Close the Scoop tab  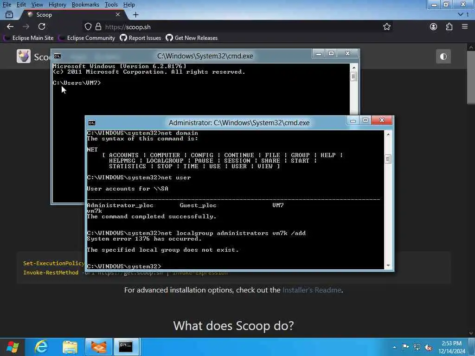click(118, 14)
